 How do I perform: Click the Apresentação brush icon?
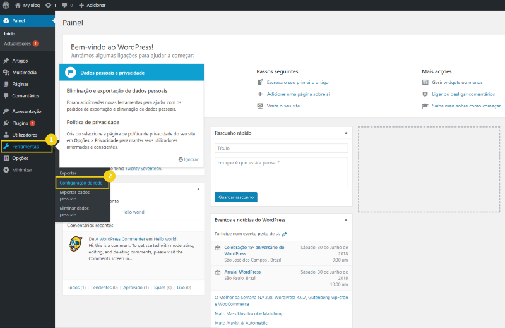6,111
